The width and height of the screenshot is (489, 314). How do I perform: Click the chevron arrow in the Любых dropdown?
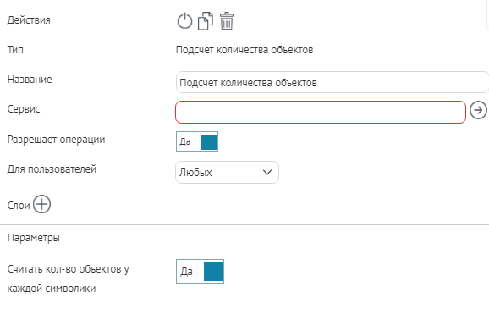coord(267,173)
